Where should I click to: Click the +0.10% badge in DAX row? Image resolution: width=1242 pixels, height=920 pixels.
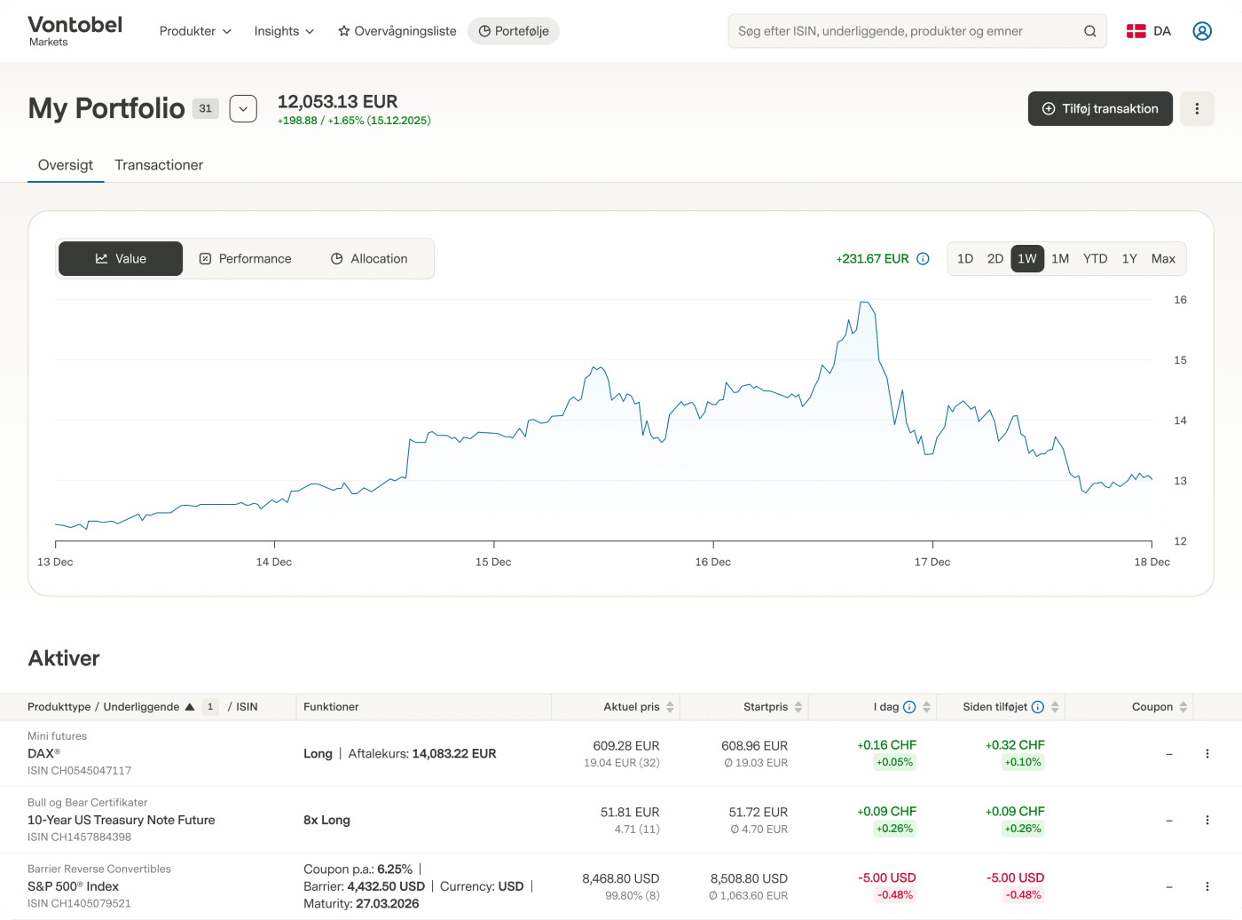(x=1023, y=762)
